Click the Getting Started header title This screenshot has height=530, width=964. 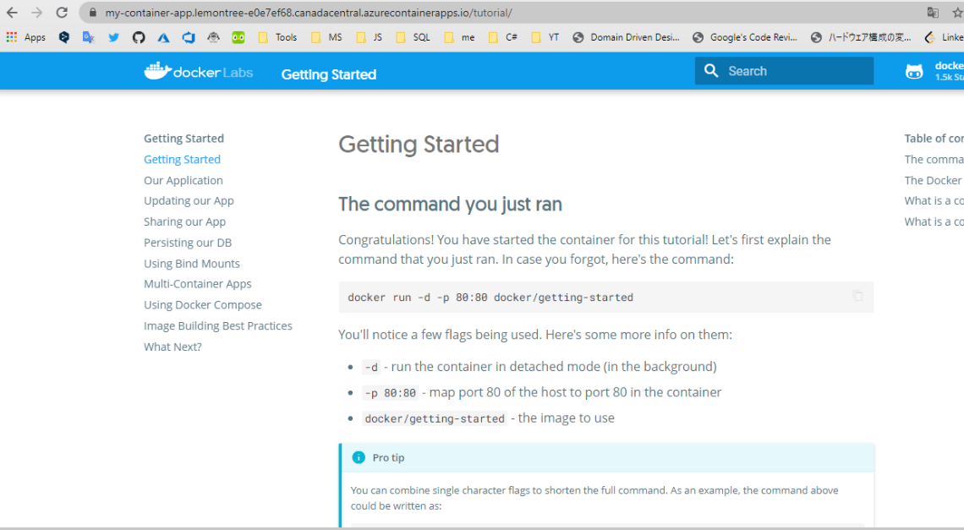[329, 74]
